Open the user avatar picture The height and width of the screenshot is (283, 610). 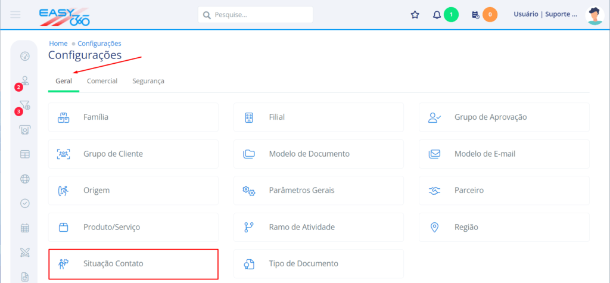pyautogui.click(x=595, y=15)
